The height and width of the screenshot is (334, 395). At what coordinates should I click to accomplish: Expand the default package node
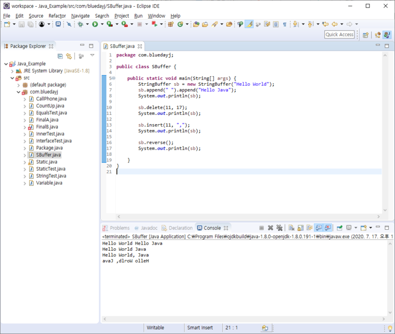click(x=18, y=85)
